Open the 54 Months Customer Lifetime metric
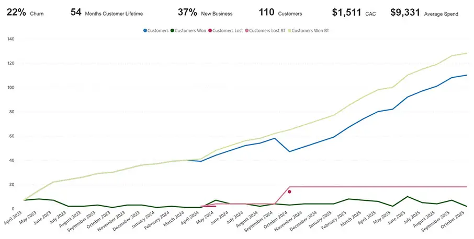Screen dimensions: 474x239 [x=106, y=13]
